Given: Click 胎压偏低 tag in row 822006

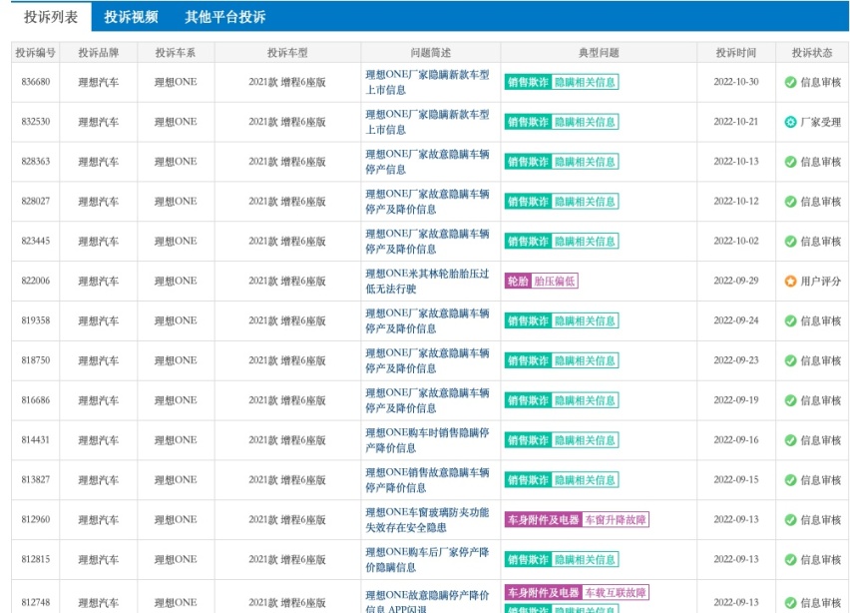Looking at the screenshot, I should click(x=555, y=281).
